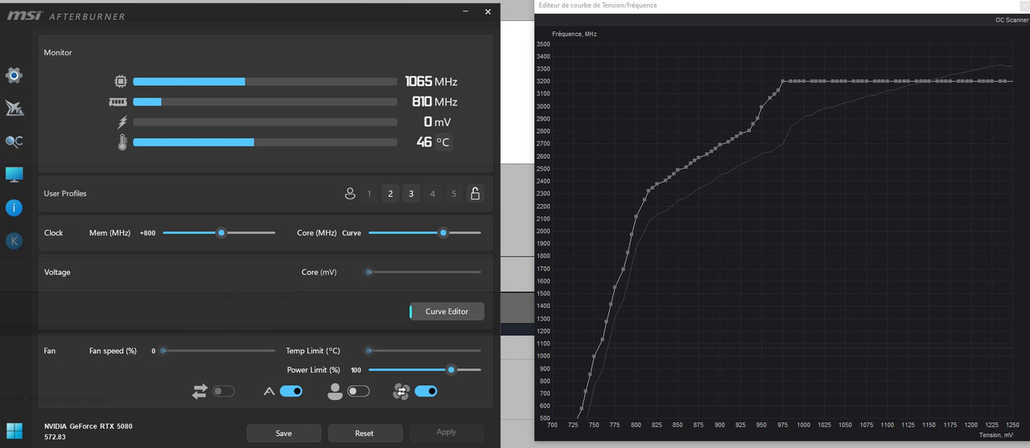Viewport: 1030px width, 448px height.
Task: Select curve point at 975 mV, 3200 MHz
Action: [x=783, y=80]
